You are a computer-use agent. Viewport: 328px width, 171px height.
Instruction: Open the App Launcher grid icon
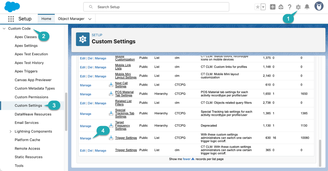(x=11, y=19)
